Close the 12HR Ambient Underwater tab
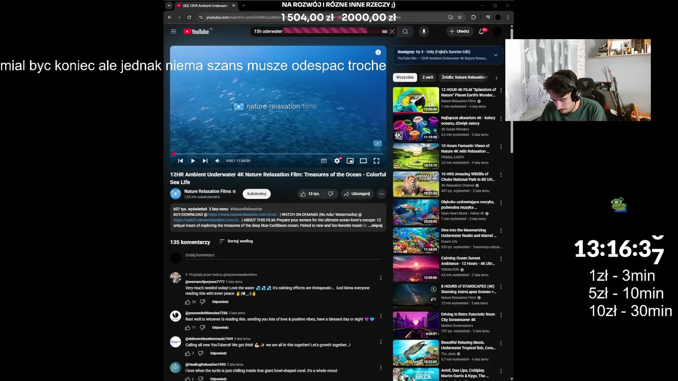The height and width of the screenshot is (381, 678). [x=234, y=5]
